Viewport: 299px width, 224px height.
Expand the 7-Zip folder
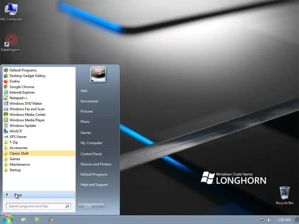point(39,142)
